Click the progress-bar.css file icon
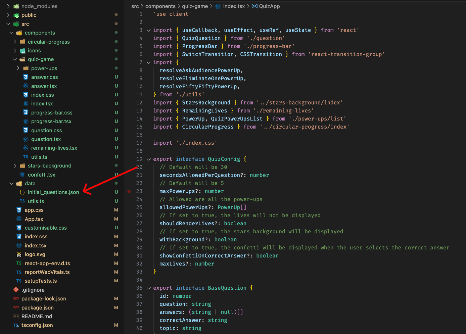Screen dimensions: 466x334 point(26,112)
